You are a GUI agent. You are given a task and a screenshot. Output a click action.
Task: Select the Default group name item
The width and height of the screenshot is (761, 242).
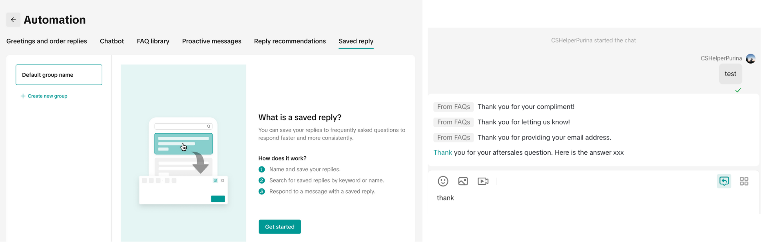pyautogui.click(x=59, y=75)
